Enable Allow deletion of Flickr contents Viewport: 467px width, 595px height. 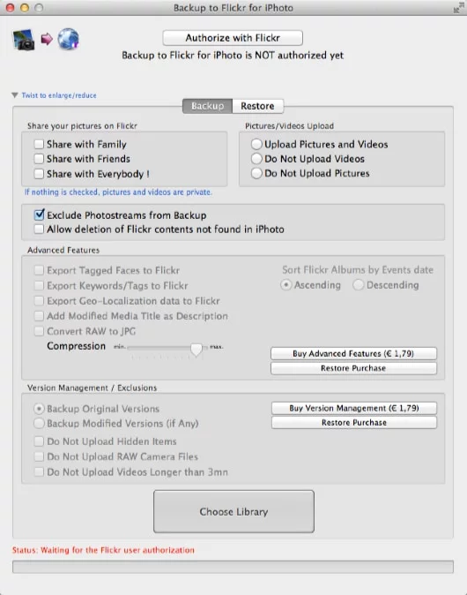[x=39, y=230]
